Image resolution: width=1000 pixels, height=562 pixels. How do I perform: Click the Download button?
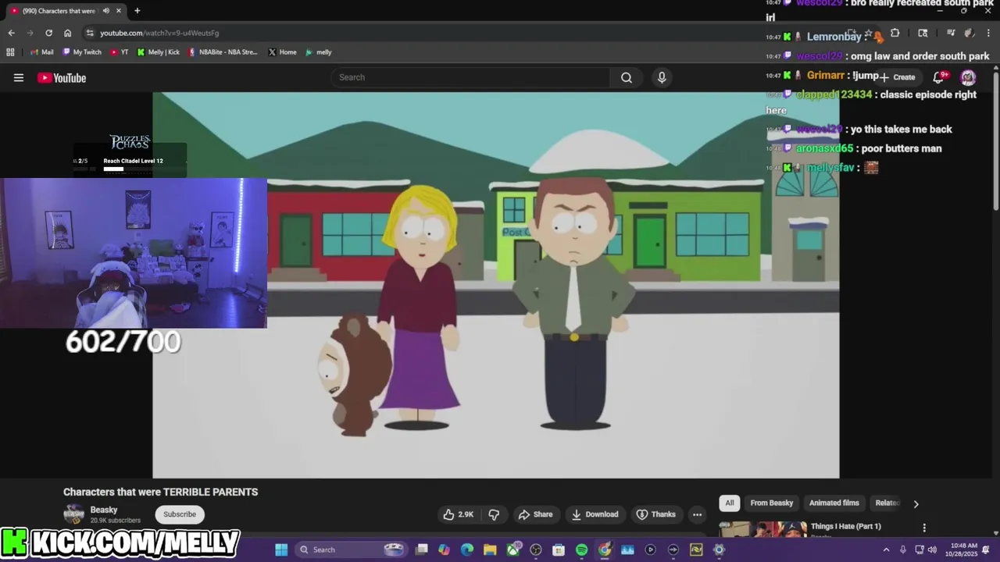point(595,514)
